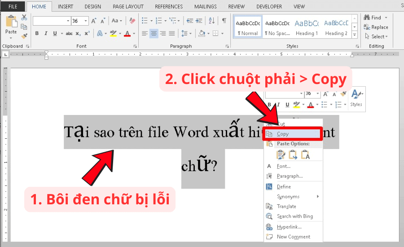Image resolution: width=404 pixels, height=247 pixels.
Task: Click Keep Source Formatting paste option icon
Action: (281, 155)
